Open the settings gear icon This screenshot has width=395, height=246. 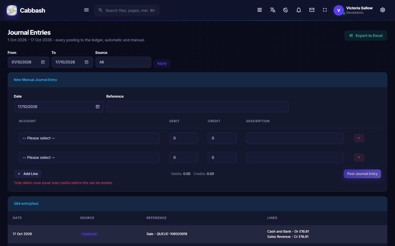[x=383, y=10]
